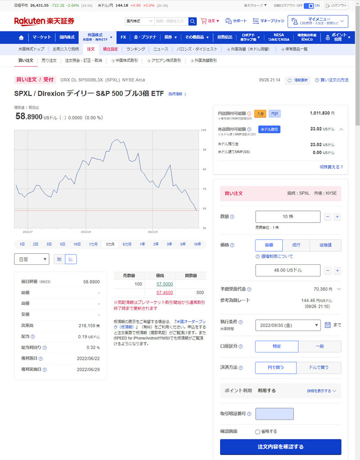Click the 情報更新 refresh button
Image resolution: width=360 pixels, height=460 pixels.
click(x=297, y=80)
